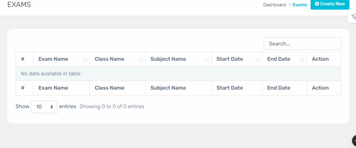The height and width of the screenshot is (148, 356).
Task: Sort by Start Date arrows icon
Action: point(258,60)
